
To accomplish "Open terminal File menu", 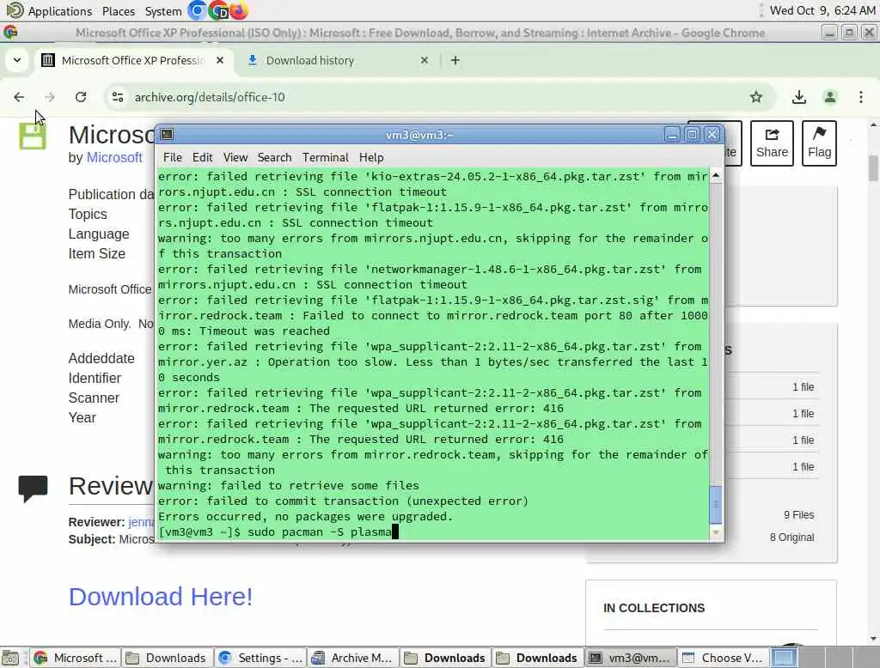I will 172,158.
